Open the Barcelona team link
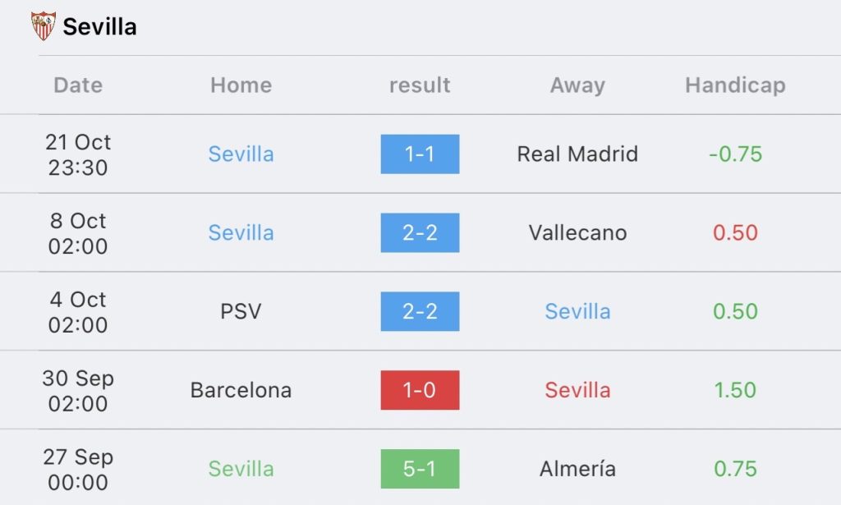 (241, 390)
